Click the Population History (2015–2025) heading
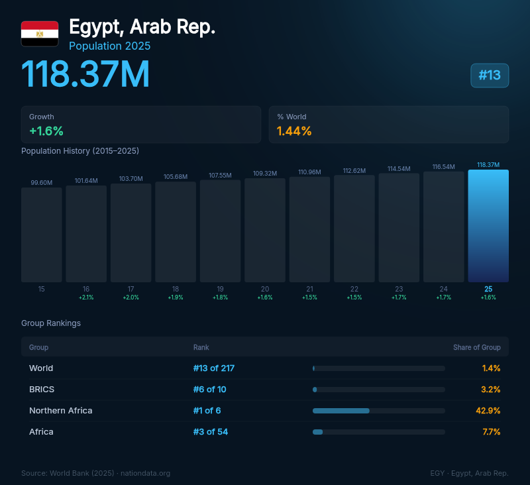Screen dimensions: 530x485 coord(80,151)
